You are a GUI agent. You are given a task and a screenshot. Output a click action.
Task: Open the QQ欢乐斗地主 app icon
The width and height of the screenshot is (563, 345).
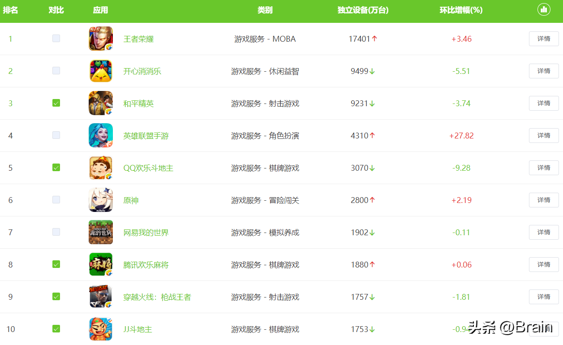pyautogui.click(x=101, y=168)
